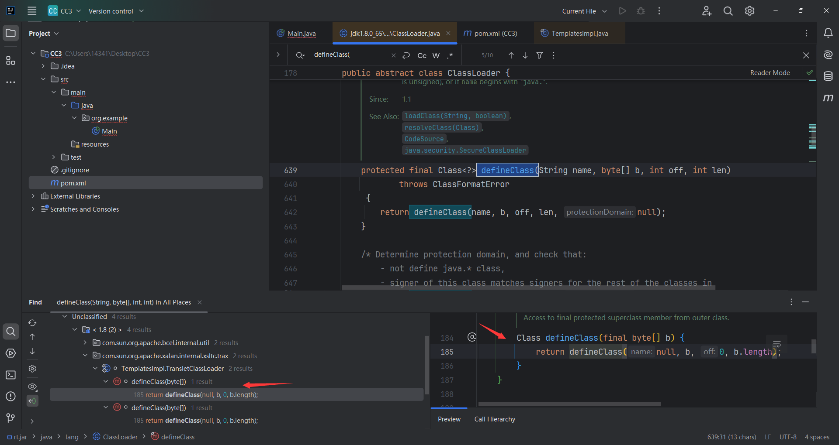Open the Database tool window
The image size is (839, 445).
pyautogui.click(x=828, y=76)
